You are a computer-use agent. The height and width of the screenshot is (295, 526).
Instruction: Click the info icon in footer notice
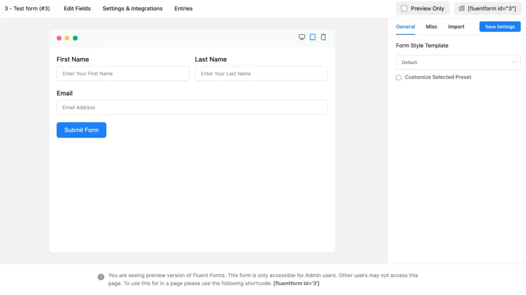101,277
